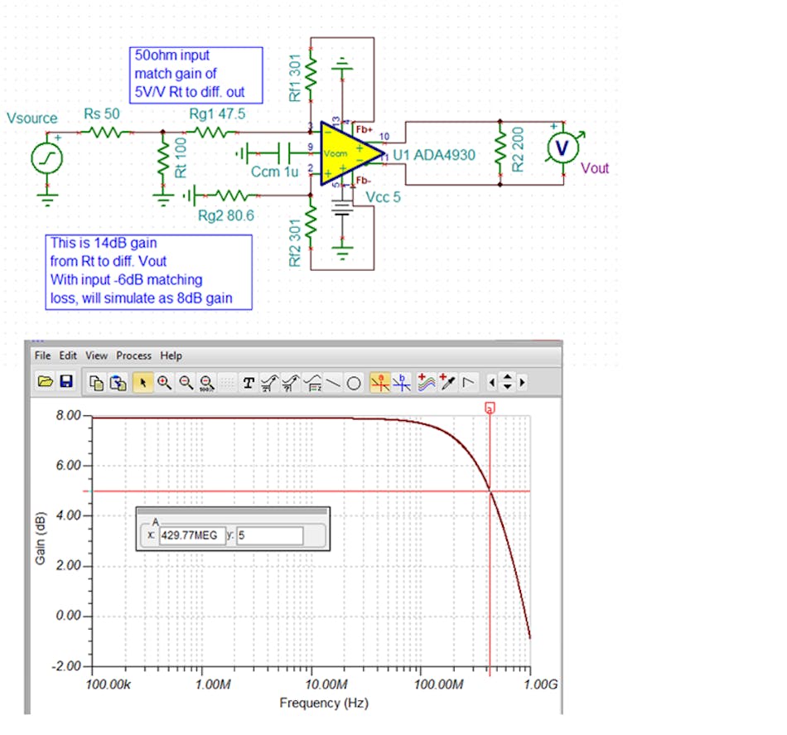Copy the graph with the Copy icon

(x=96, y=382)
